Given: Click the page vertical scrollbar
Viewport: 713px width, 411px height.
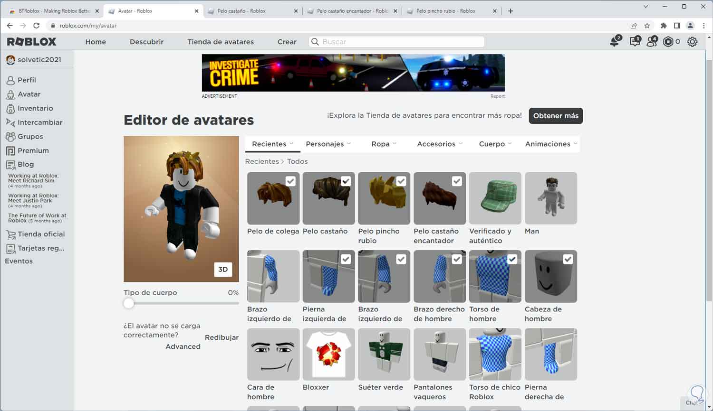Looking at the screenshot, I should (x=709, y=180).
